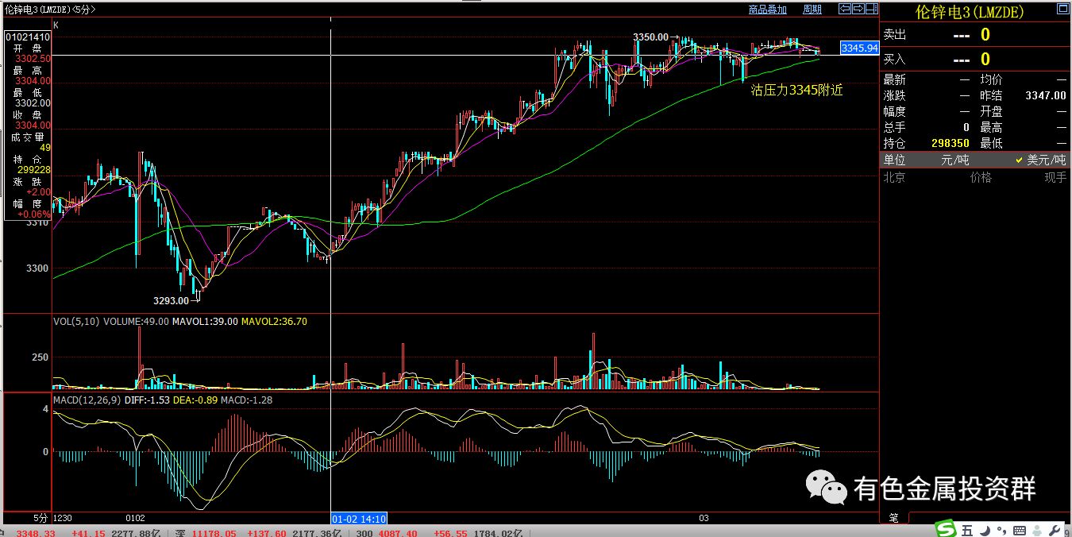
Task: Select the 元/吨 unit option
Action: point(954,160)
